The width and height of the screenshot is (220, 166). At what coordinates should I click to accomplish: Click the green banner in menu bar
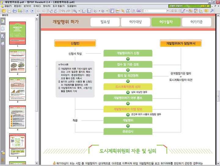point(189,6)
